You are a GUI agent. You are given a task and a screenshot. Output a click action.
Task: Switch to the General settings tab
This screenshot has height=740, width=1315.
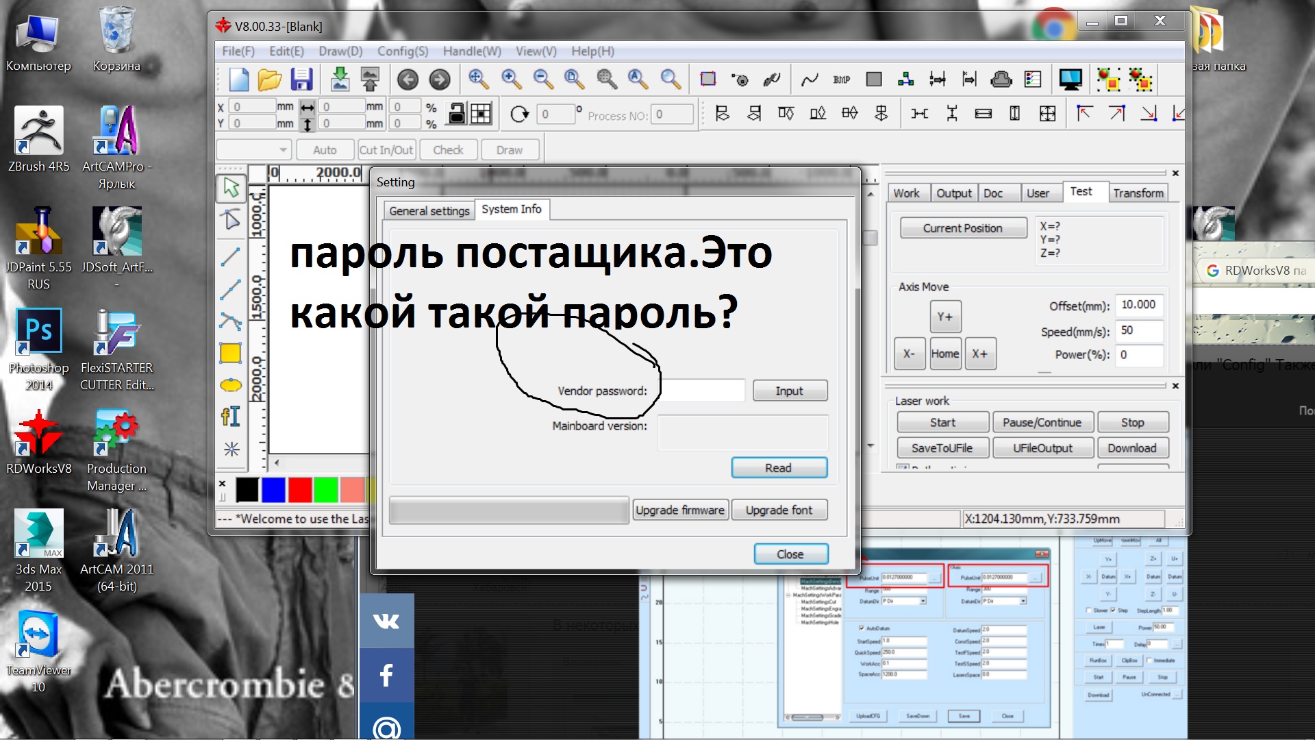pos(429,211)
